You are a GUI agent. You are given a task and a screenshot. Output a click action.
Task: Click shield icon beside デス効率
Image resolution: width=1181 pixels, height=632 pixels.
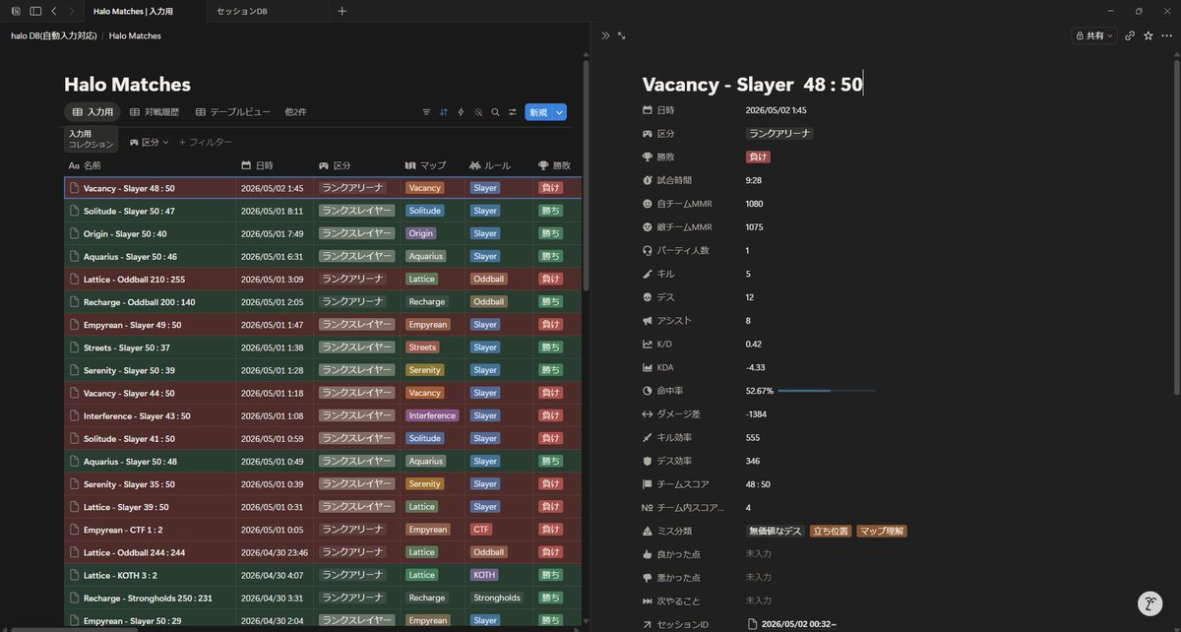point(648,461)
